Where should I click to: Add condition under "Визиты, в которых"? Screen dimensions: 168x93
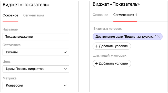[x=112, y=46]
